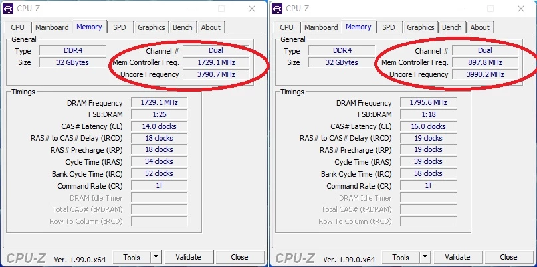This screenshot has width=537, height=267.
Task: Open the SPD tab in the right window
Action: [x=389, y=27]
